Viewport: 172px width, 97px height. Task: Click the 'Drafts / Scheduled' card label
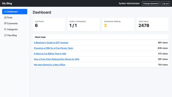click(x=77, y=21)
